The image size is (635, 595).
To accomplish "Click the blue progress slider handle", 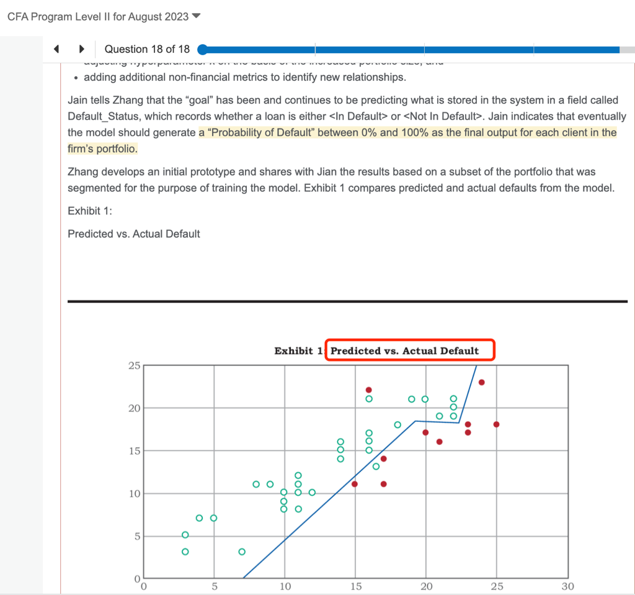I will [202, 50].
